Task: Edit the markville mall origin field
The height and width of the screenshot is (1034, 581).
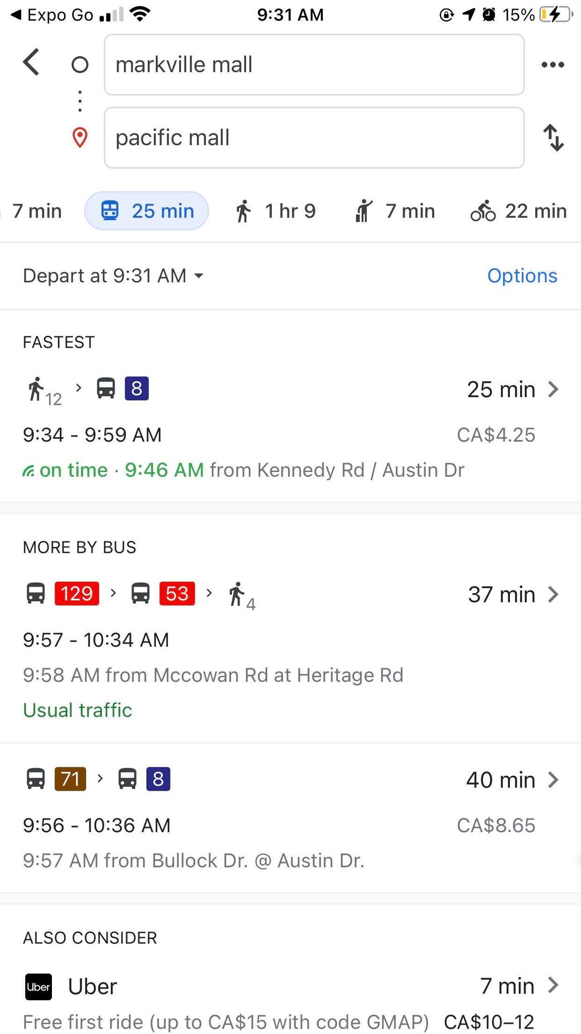Action: [x=314, y=65]
